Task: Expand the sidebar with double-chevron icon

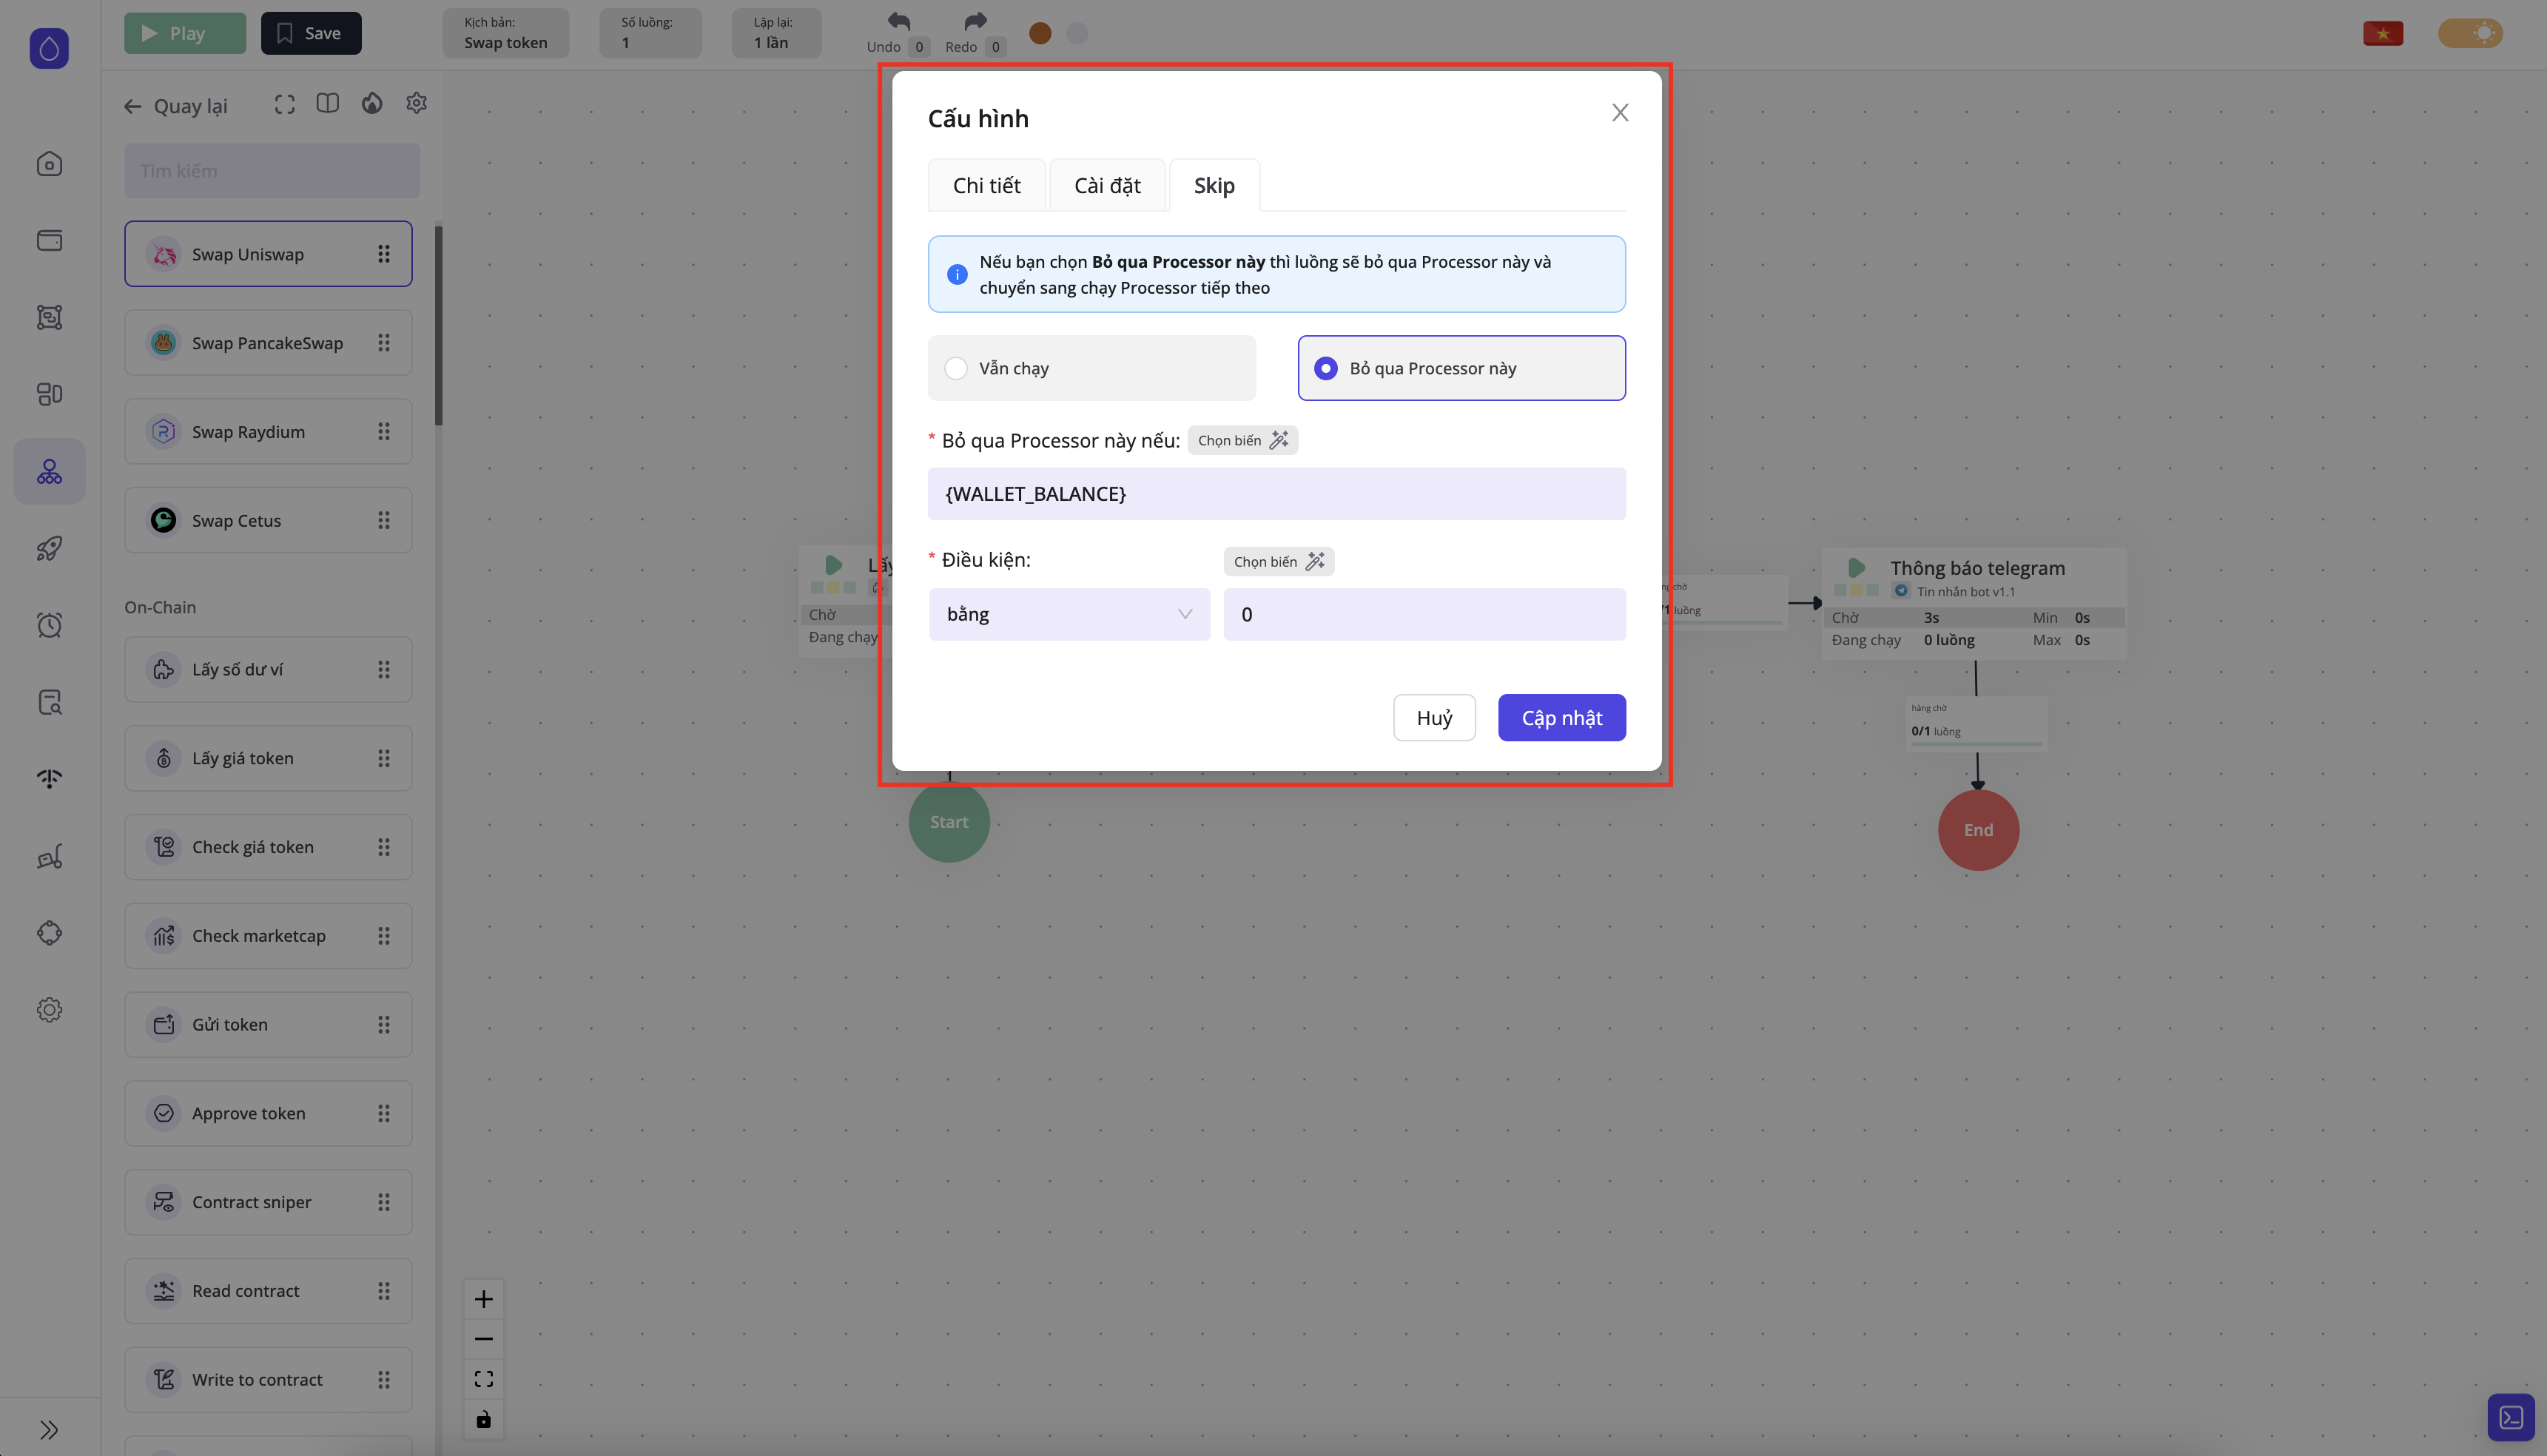Action: click(49, 1429)
